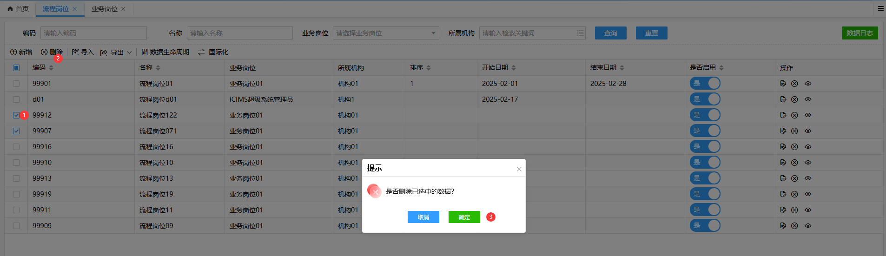Click the edit icon for row 99901

click(783, 84)
